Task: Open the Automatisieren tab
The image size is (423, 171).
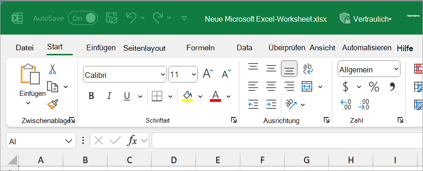Action: [x=367, y=48]
